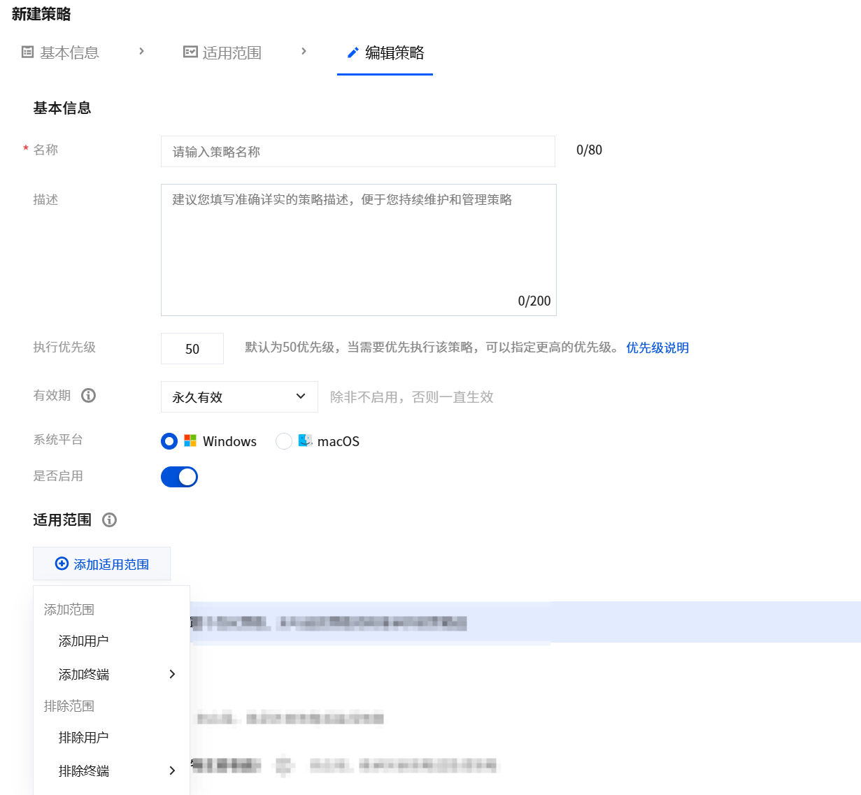
Task: Click the Windows logo icon
Action: tap(190, 441)
